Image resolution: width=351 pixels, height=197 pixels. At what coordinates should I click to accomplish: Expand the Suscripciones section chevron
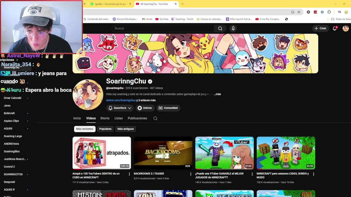(x=17, y=60)
